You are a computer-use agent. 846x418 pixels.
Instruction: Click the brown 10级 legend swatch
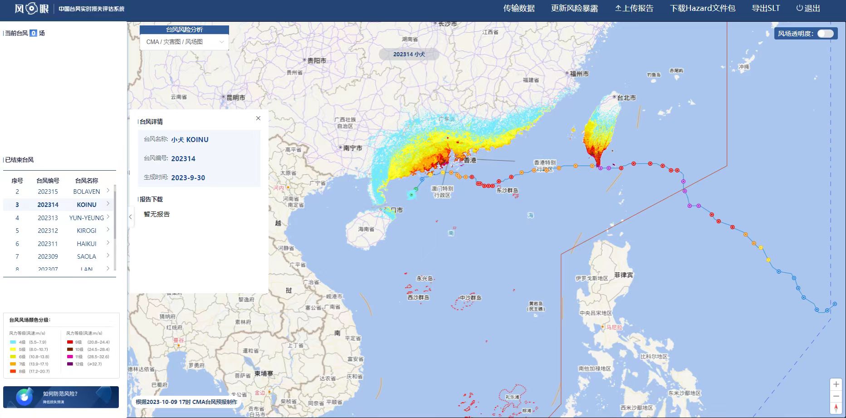pos(70,349)
